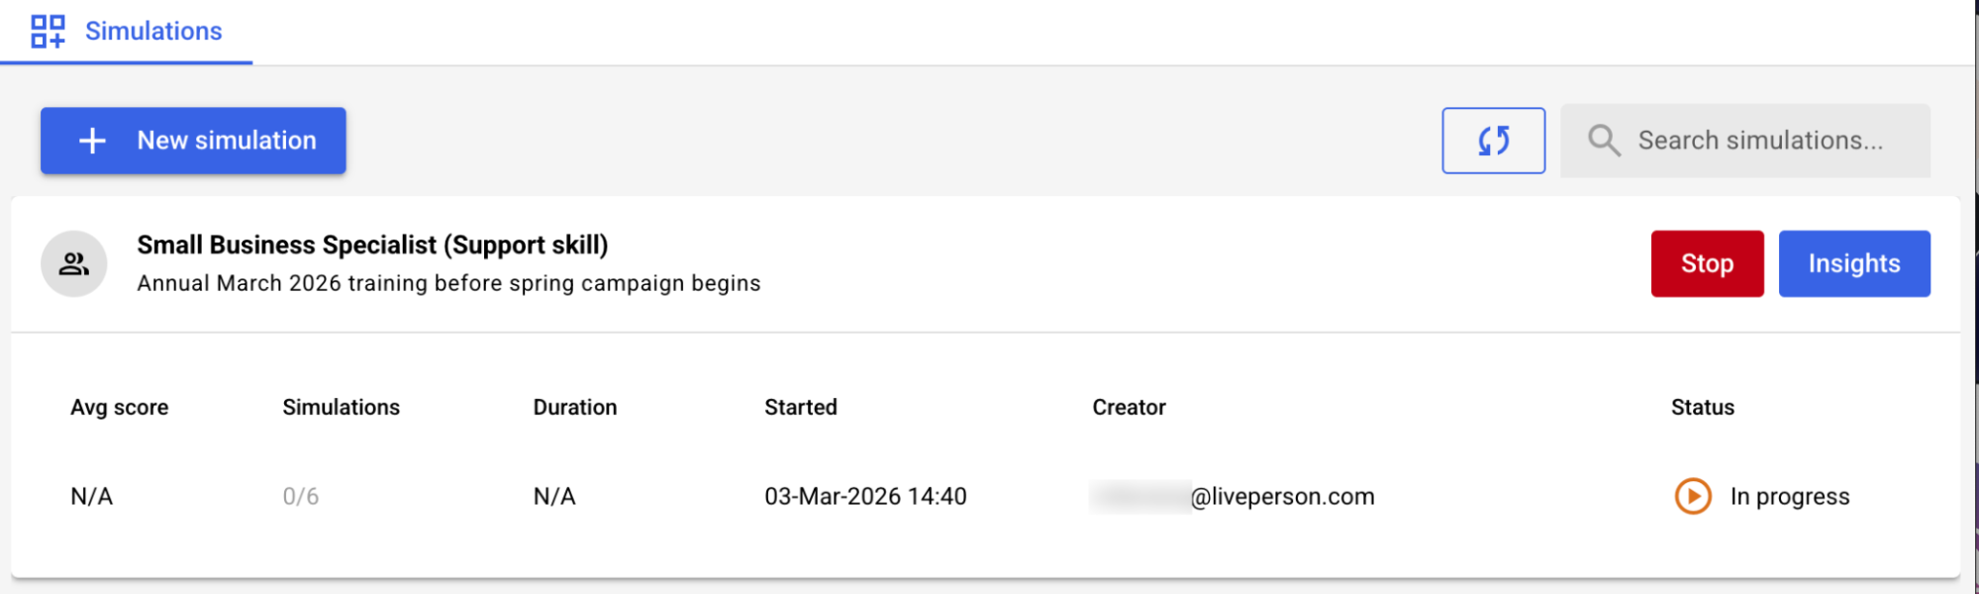The width and height of the screenshot is (1979, 595).
Task: Click the creator email address
Action: pyautogui.click(x=1282, y=496)
